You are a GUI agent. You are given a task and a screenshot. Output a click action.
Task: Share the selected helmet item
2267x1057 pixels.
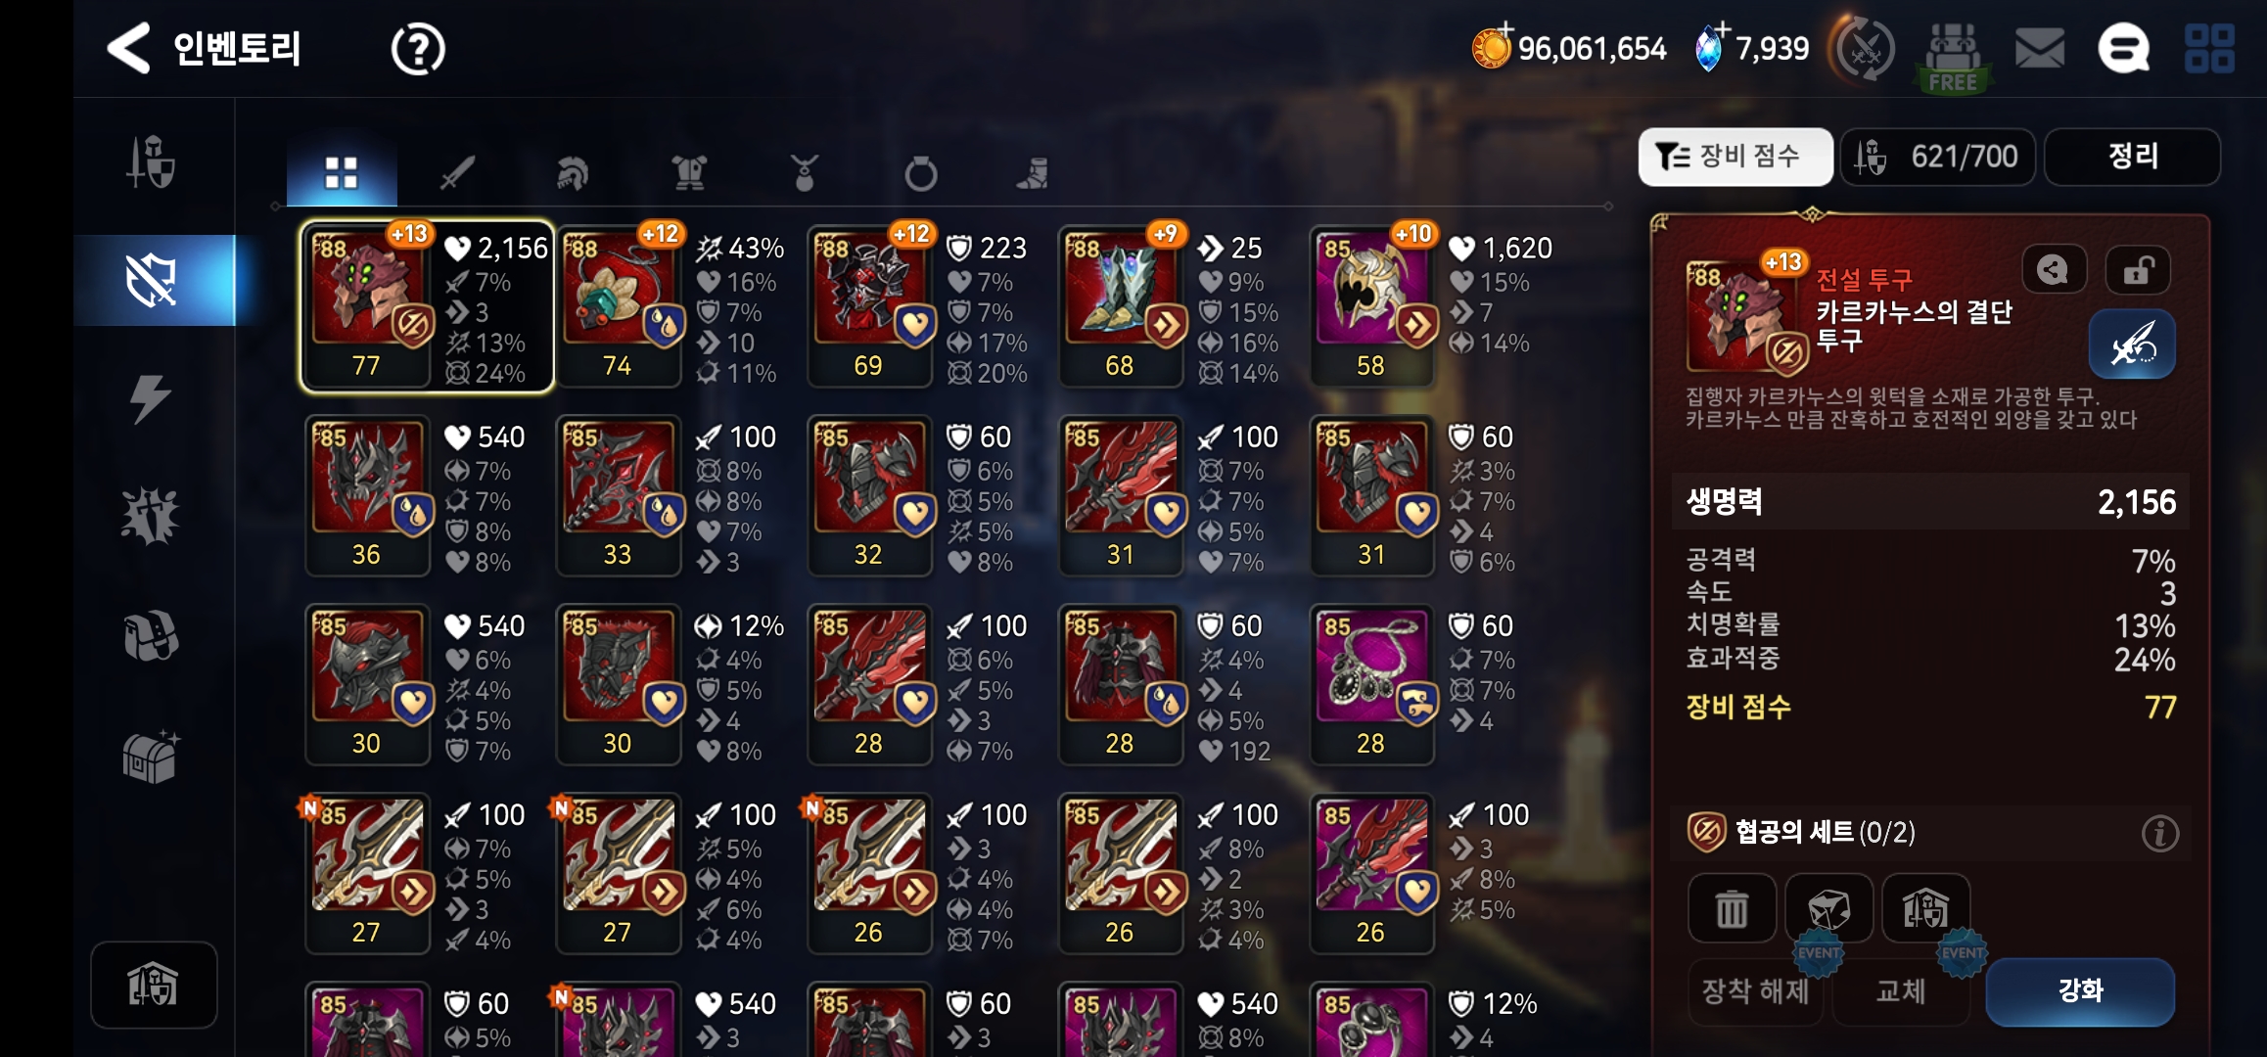(2054, 270)
